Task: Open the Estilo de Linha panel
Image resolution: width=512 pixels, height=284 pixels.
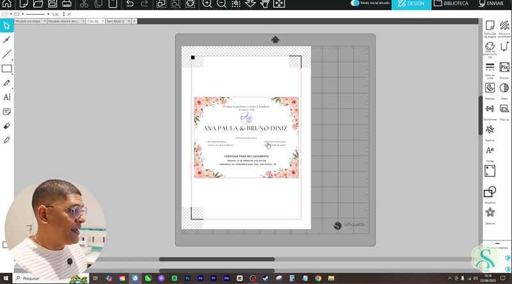Action: (x=490, y=70)
